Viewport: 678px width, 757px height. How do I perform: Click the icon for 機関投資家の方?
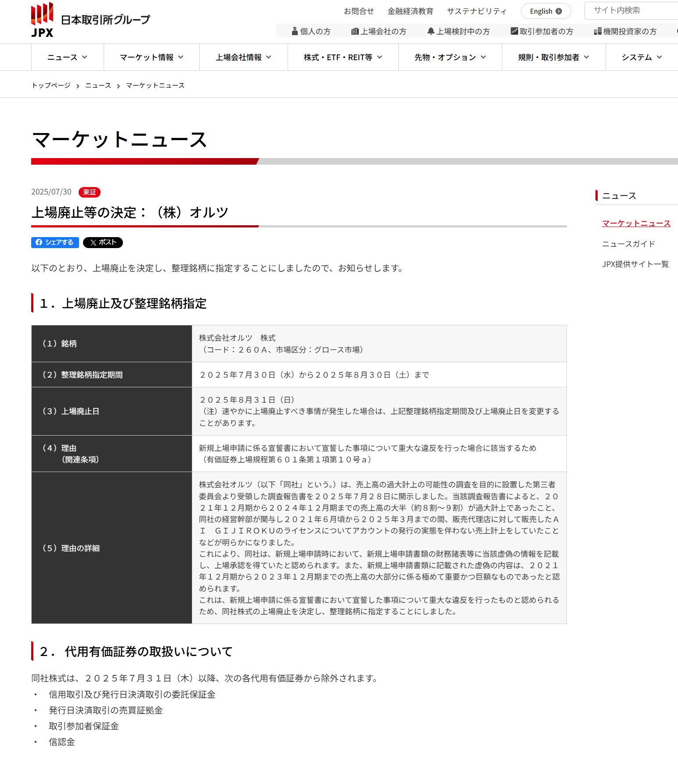tap(598, 31)
